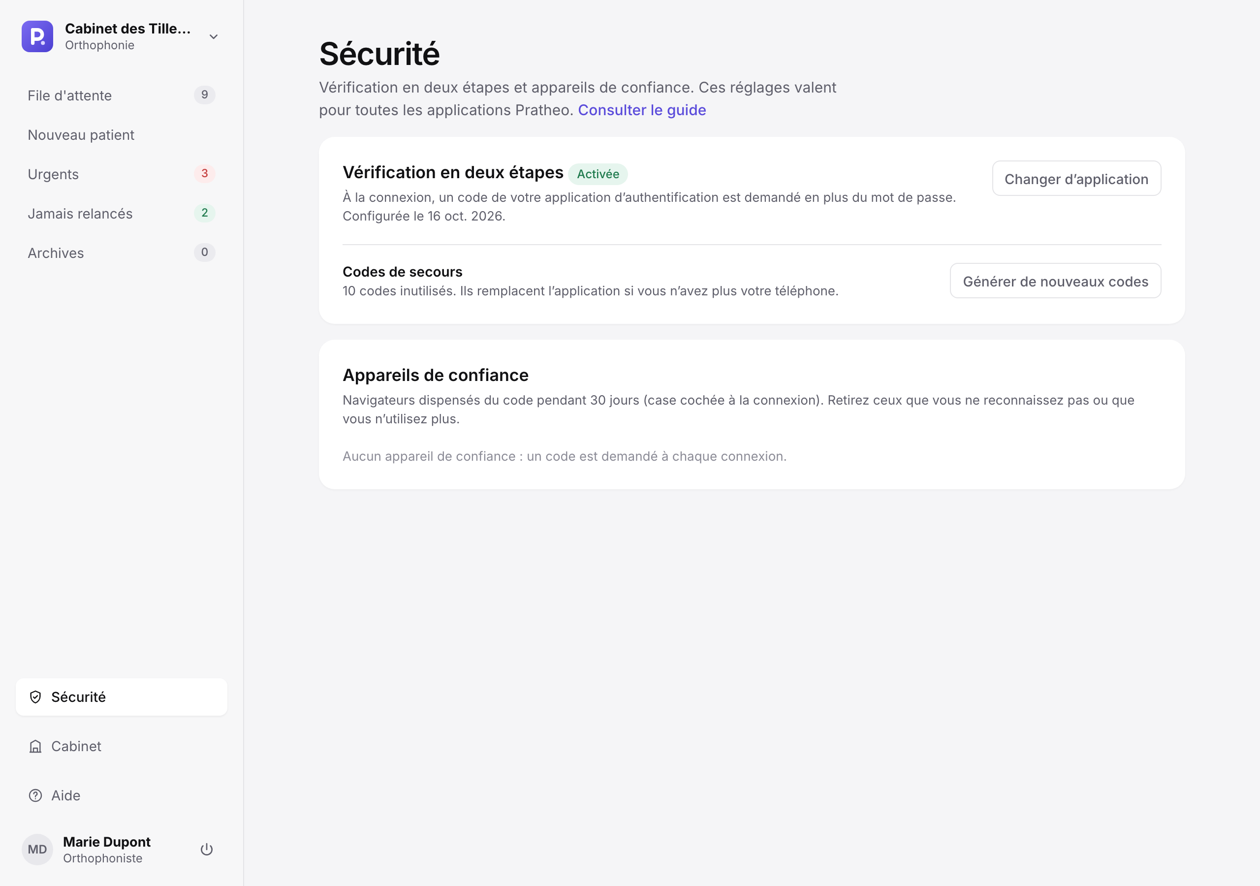The width and height of the screenshot is (1260, 886).
Task: Click the Activée status badge
Action: pos(598,174)
